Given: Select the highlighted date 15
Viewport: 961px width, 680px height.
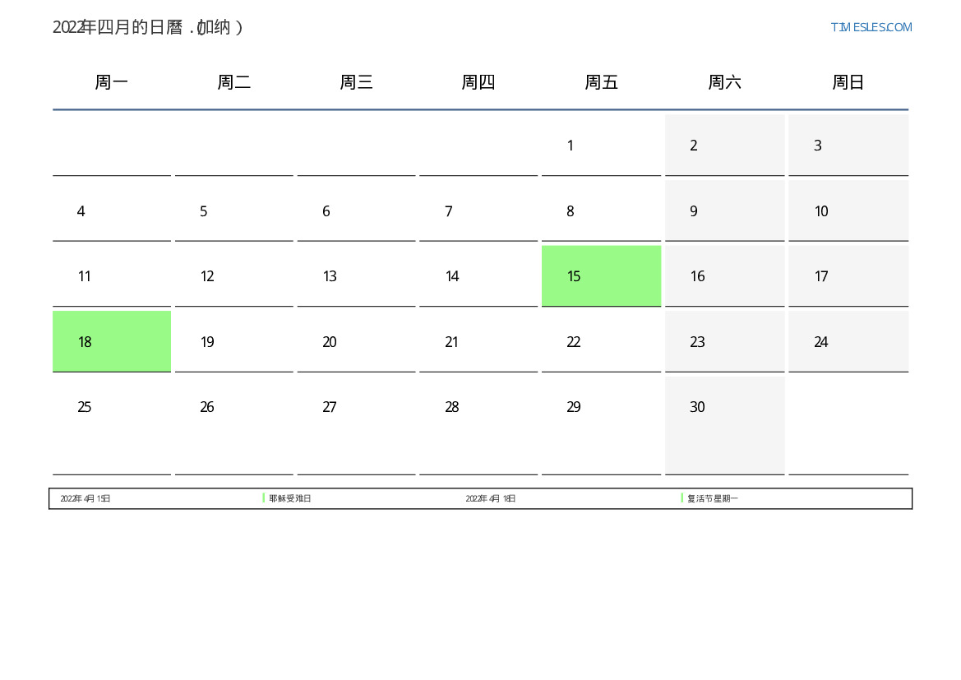Looking at the screenshot, I should [601, 276].
